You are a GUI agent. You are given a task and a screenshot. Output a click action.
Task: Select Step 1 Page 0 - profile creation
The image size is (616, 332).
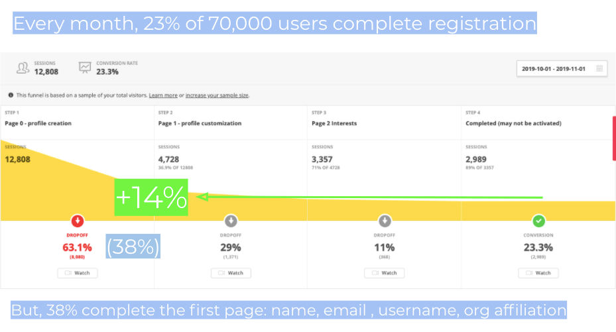(x=38, y=123)
